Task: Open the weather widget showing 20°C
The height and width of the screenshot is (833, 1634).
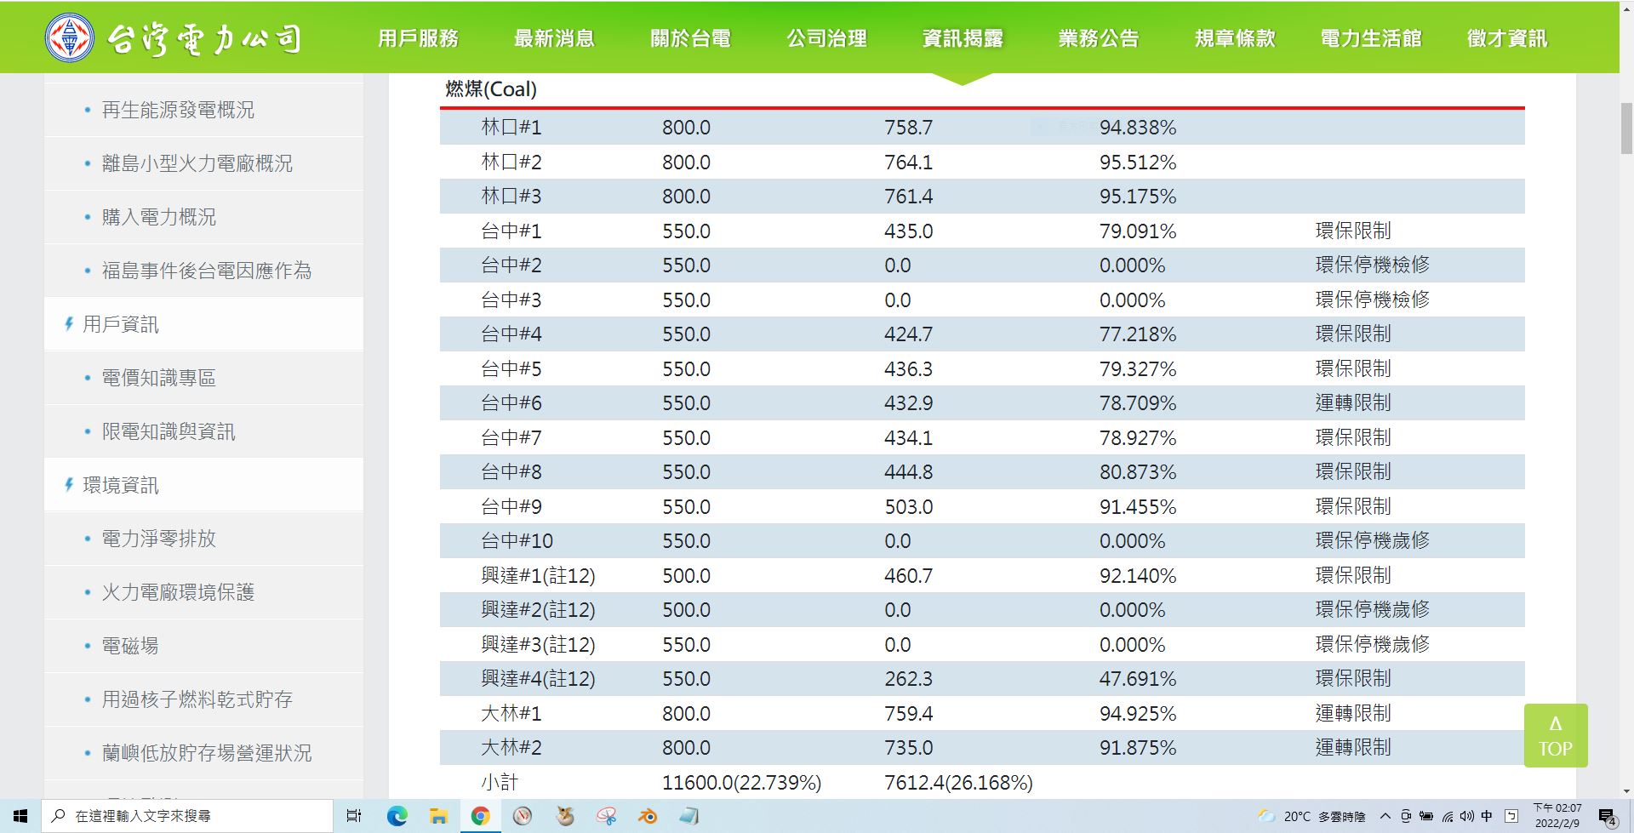Action: click(1311, 817)
